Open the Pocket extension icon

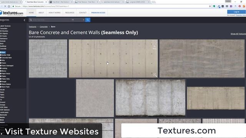coord(227,6)
